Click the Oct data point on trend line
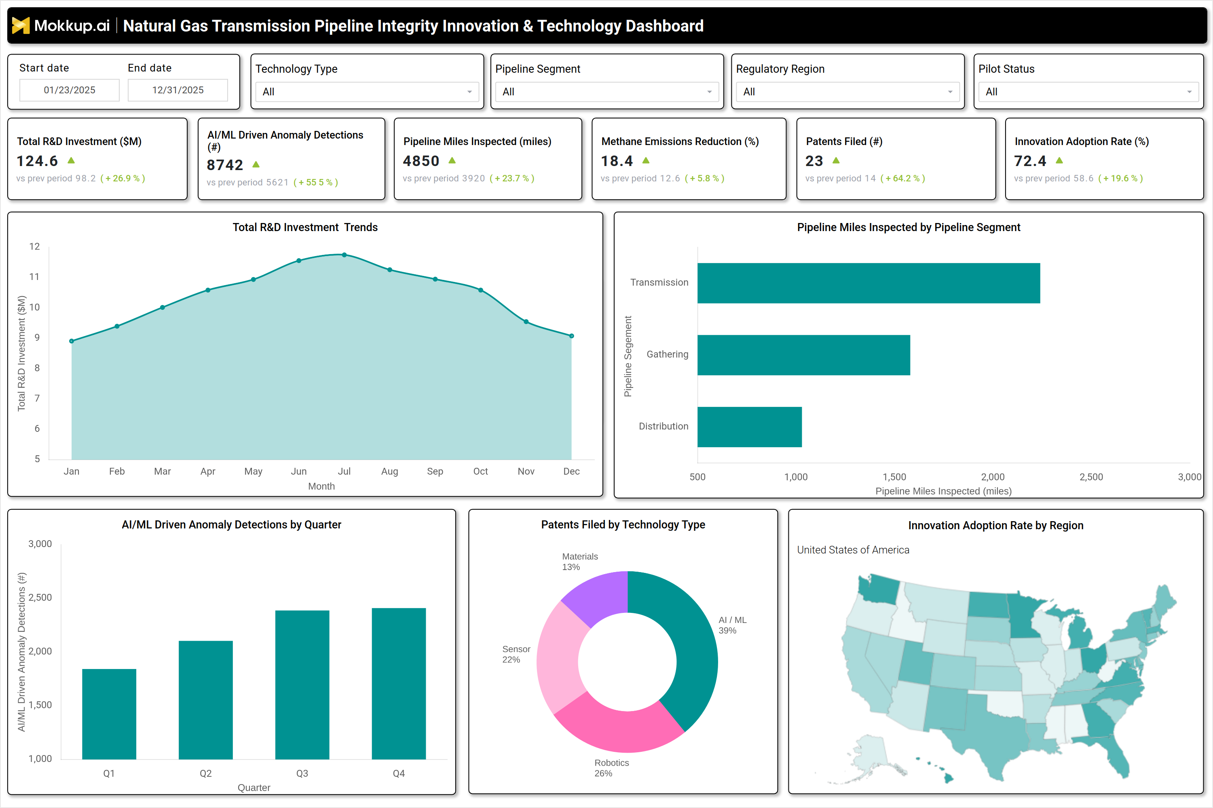Image resolution: width=1213 pixels, height=808 pixels. click(x=481, y=290)
